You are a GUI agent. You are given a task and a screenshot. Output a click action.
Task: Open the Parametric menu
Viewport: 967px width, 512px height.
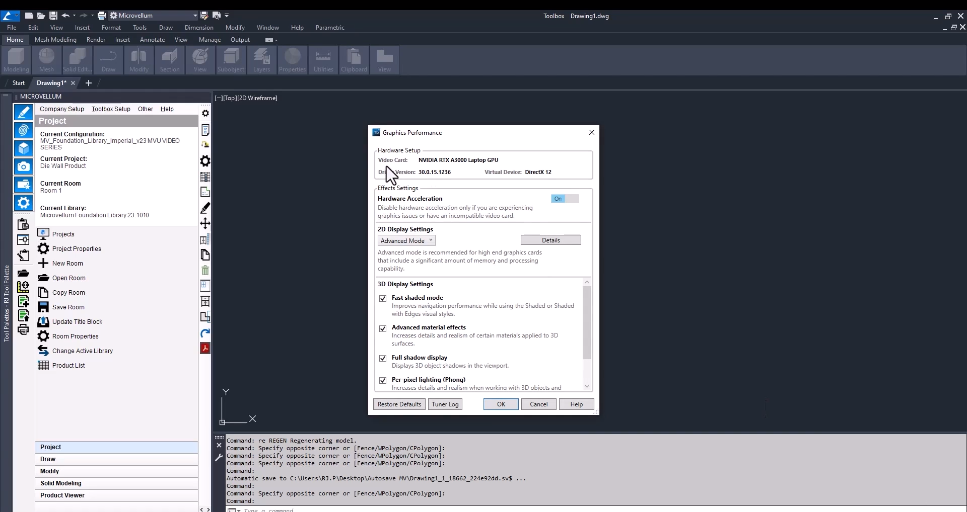330,28
